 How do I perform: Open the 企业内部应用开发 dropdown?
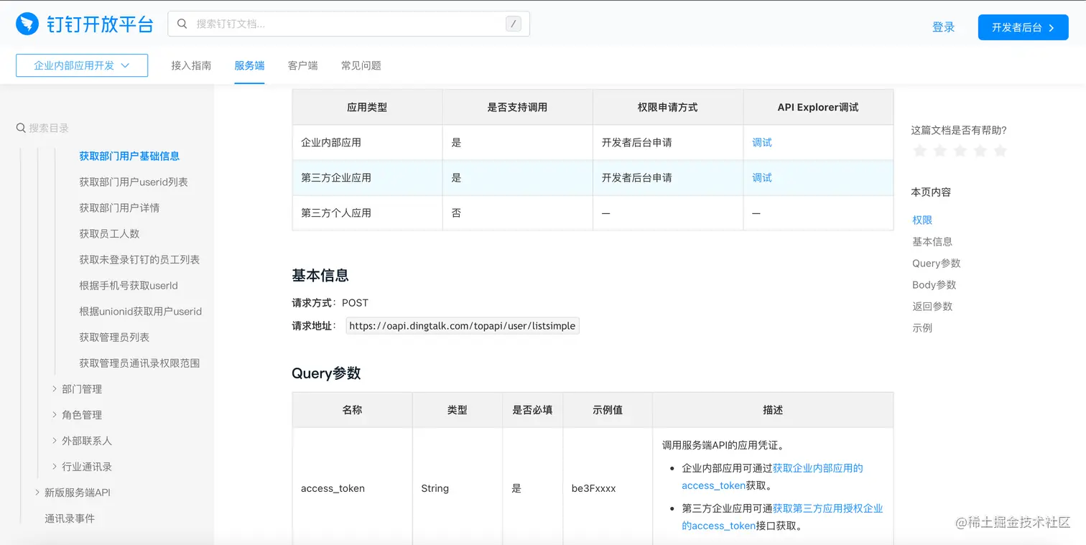click(82, 65)
